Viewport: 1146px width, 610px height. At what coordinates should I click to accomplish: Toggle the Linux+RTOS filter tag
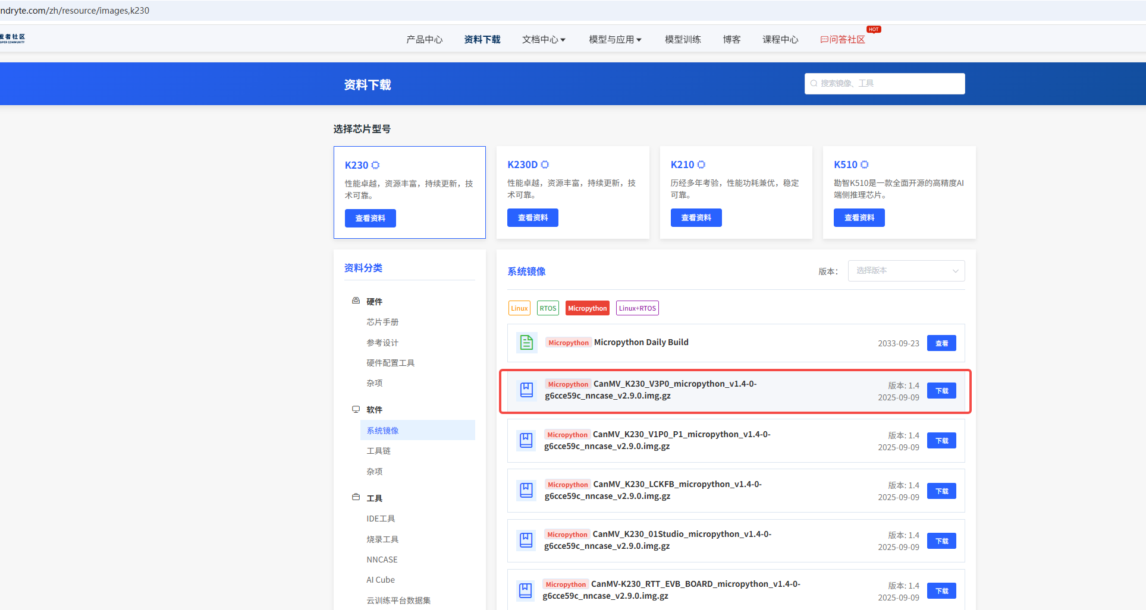click(x=637, y=308)
